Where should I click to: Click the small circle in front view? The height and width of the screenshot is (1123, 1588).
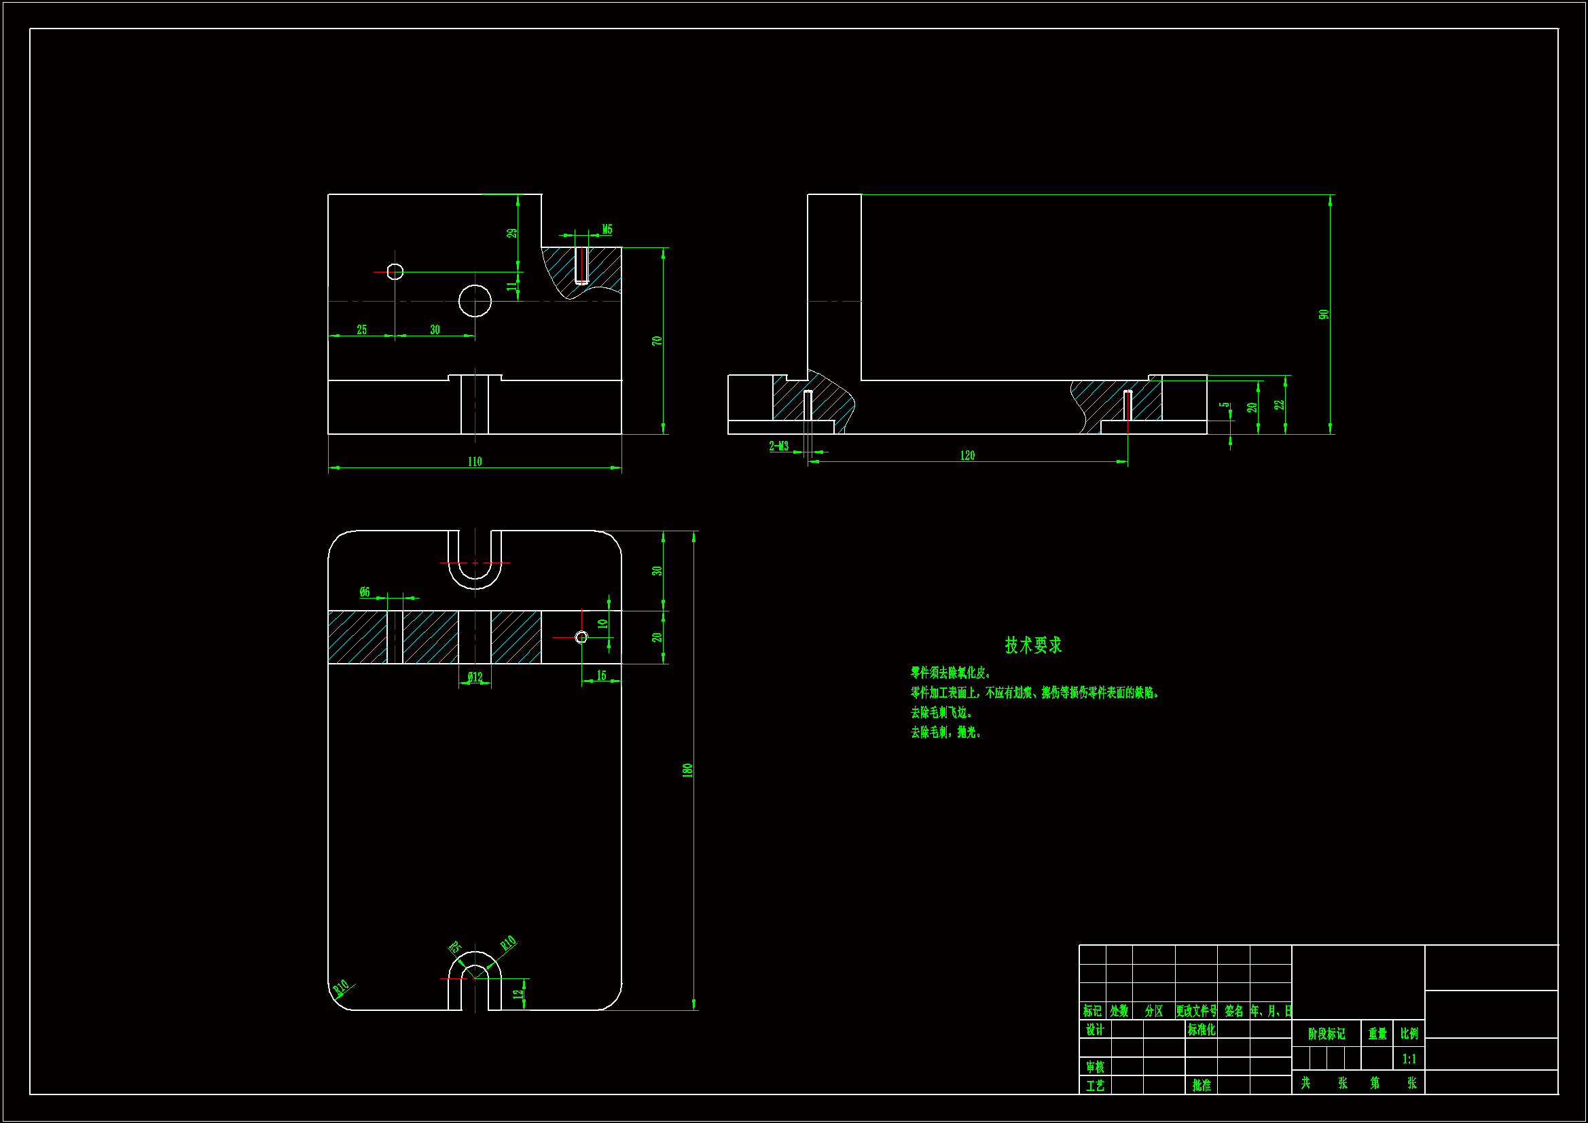pos(395,272)
